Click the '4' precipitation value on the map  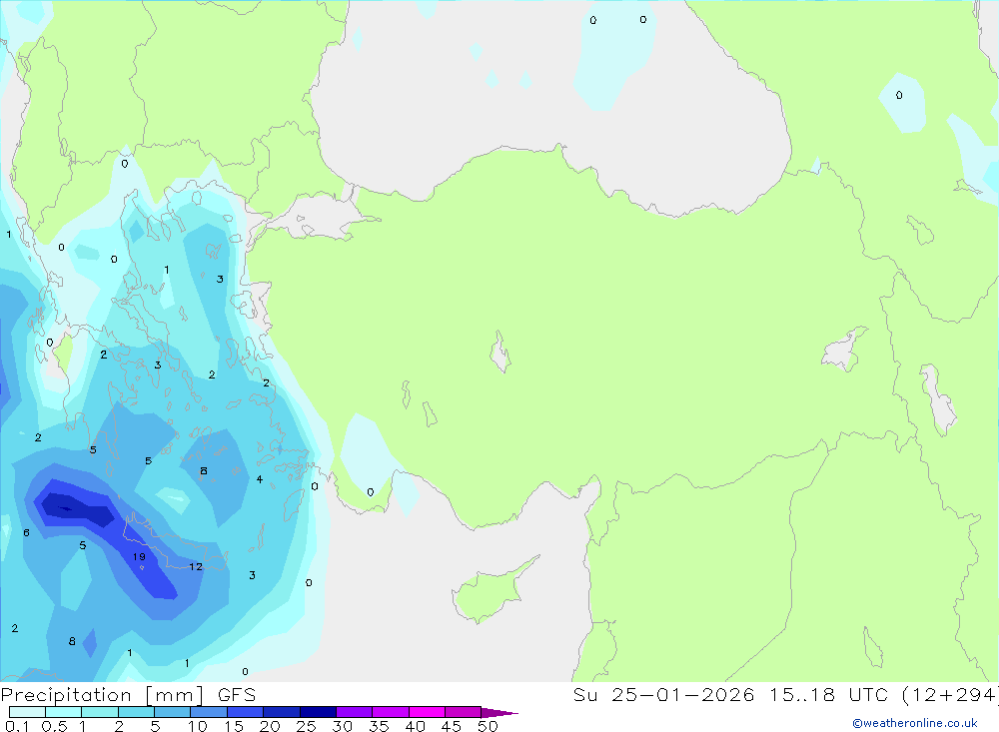point(260,479)
